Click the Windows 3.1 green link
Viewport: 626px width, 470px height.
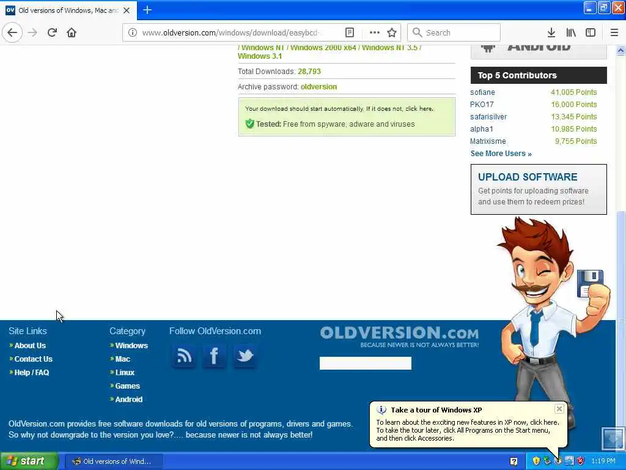[260, 56]
